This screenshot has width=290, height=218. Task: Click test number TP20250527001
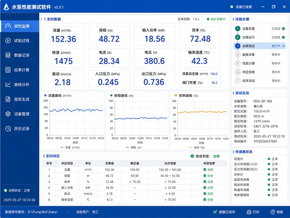pos(265,141)
